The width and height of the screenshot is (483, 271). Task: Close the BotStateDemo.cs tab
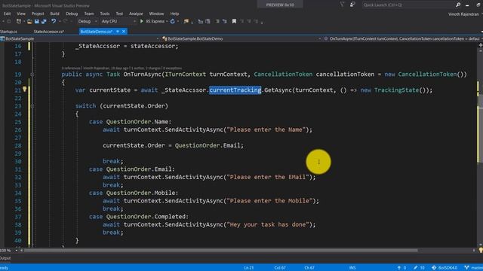point(124,32)
